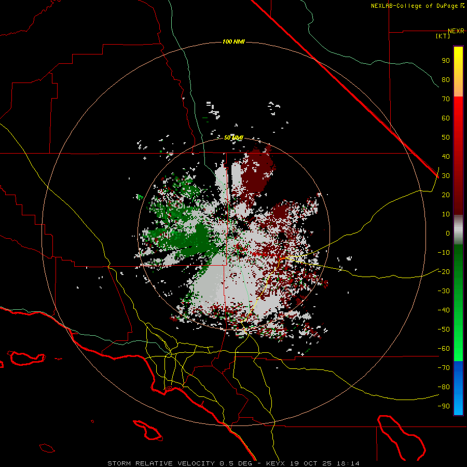467x467 pixels.
Task: Select the 100 NMI range ring label
Action: (x=233, y=42)
